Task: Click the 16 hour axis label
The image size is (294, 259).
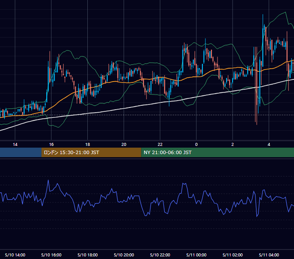Action: pos(51,145)
